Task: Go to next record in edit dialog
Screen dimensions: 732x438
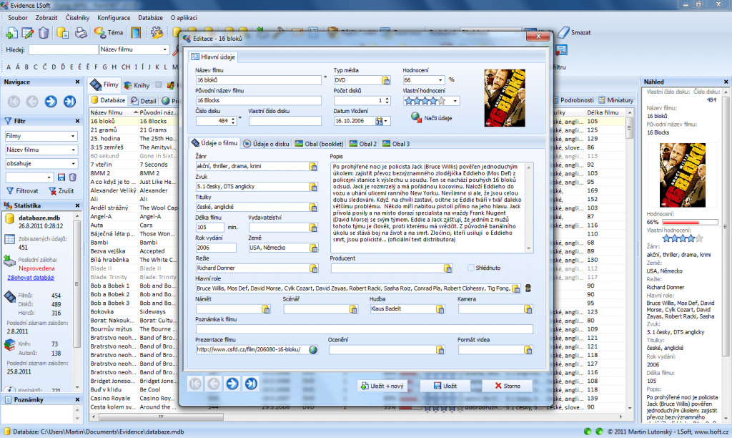Action: click(x=232, y=384)
